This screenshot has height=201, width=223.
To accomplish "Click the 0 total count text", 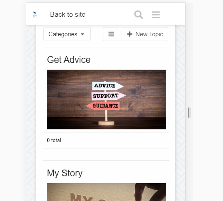I will click(x=54, y=141).
